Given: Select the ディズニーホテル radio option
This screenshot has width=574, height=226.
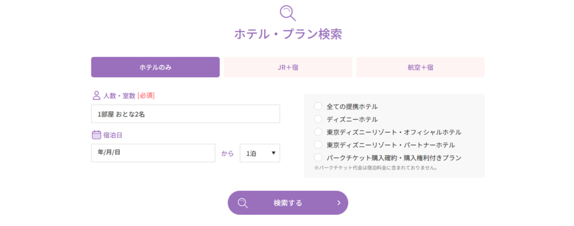Looking at the screenshot, I should (318, 119).
